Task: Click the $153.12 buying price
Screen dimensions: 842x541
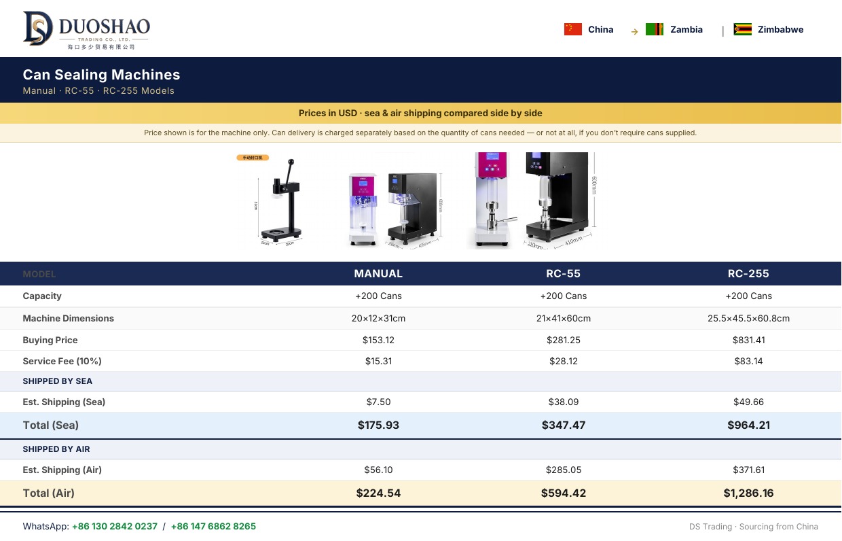Action: 378,340
